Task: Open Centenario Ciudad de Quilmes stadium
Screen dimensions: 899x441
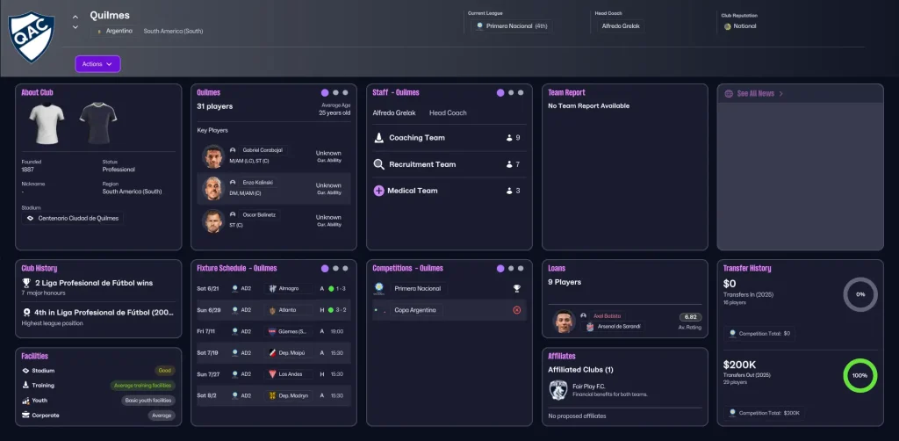Action: [x=73, y=219]
